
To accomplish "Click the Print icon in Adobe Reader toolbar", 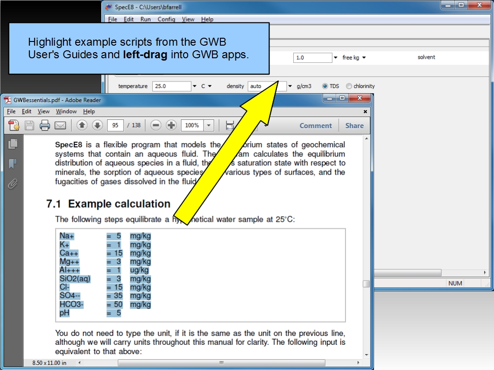I will [45, 125].
